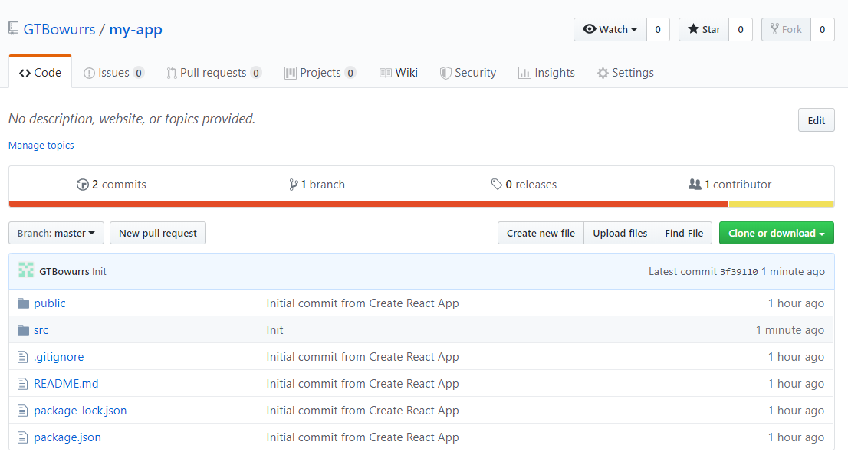848x455 pixels.
Task: Open the Clone or download dropdown arrow
Action: click(822, 234)
